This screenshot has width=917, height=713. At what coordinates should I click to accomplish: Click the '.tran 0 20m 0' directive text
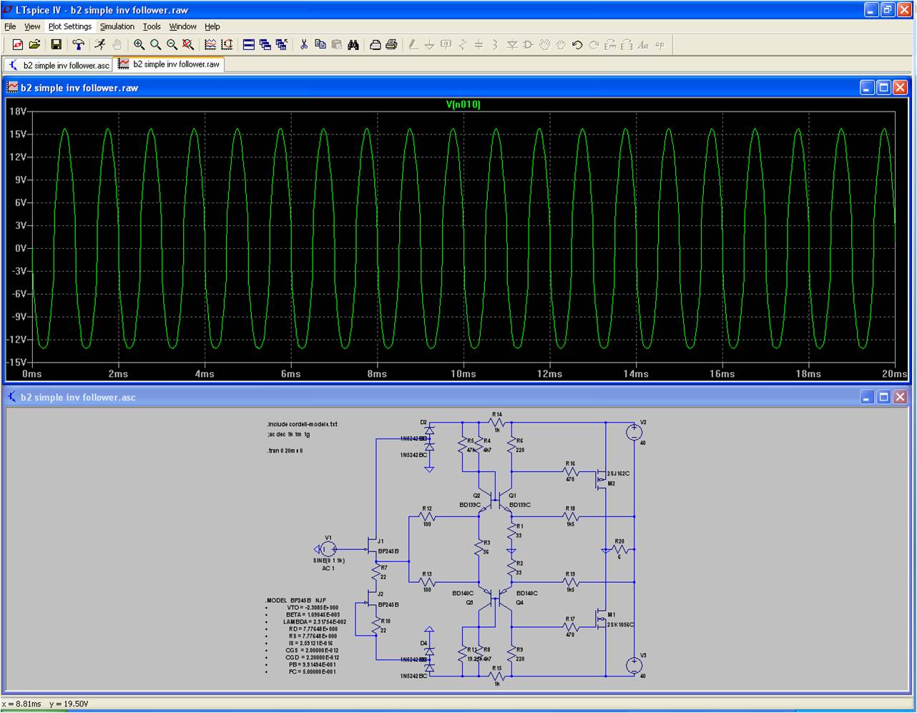[x=285, y=451]
